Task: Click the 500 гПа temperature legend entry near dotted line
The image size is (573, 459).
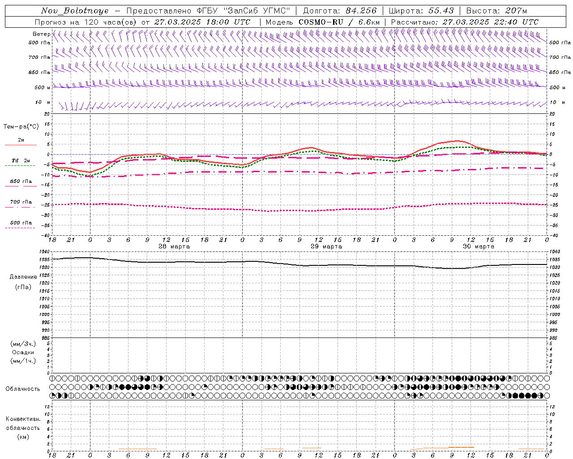Action: click(x=21, y=222)
